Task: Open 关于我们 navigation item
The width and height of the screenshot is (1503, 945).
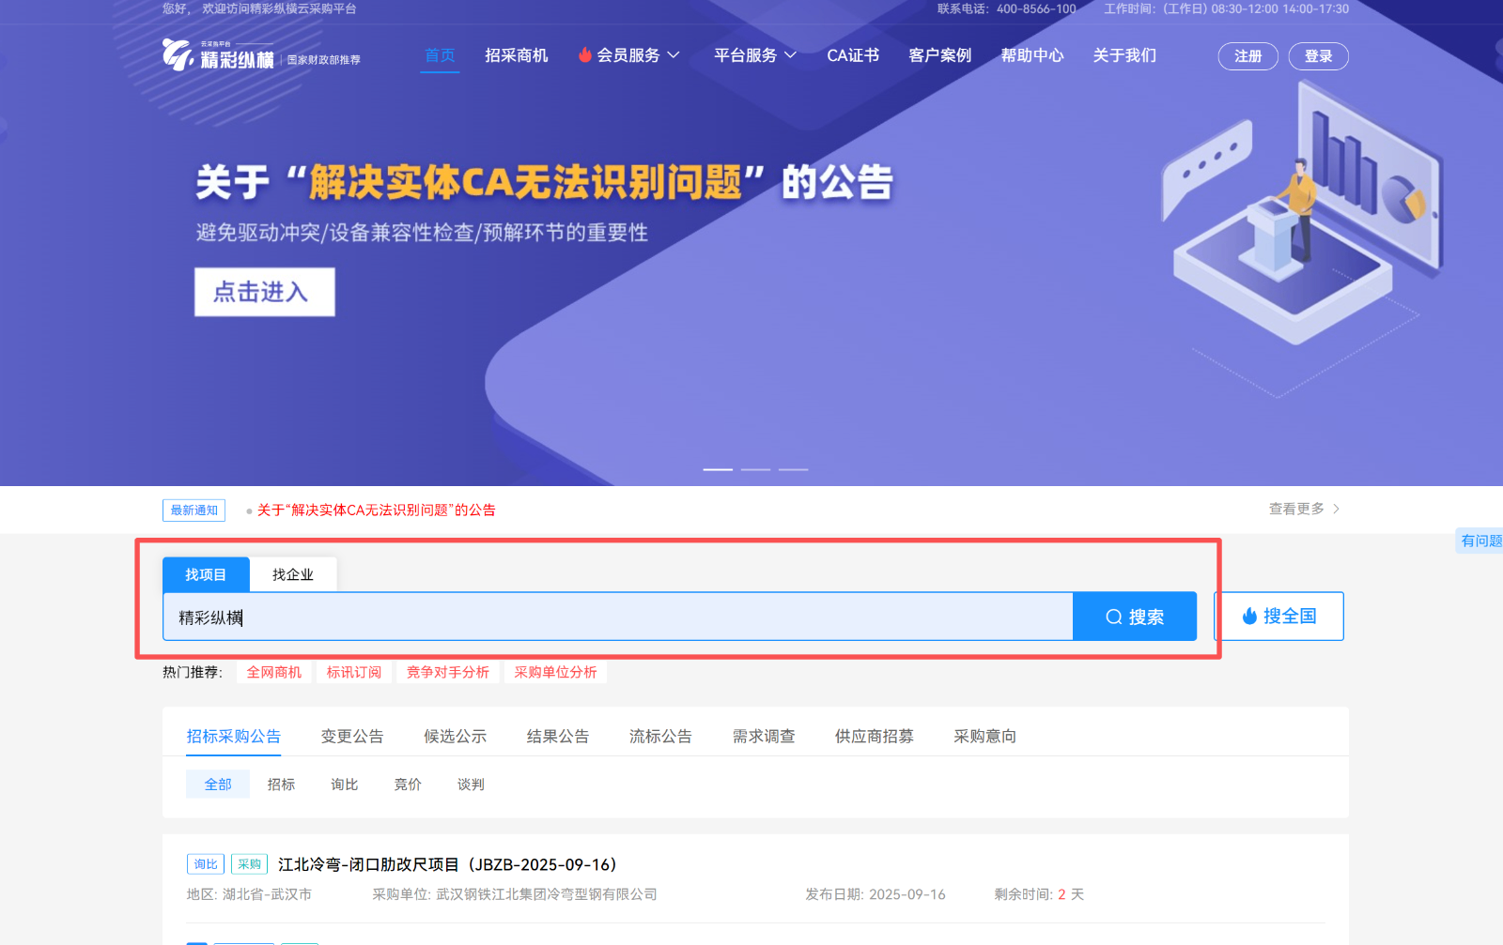Action: click(x=1124, y=55)
